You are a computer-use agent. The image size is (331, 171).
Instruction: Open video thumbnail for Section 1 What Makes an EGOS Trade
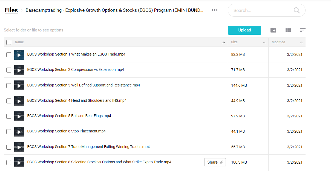[x=19, y=55]
